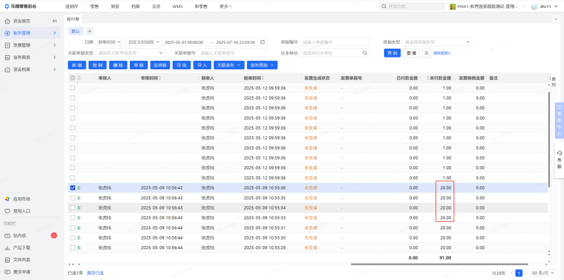Click the magnifier icon in 往来单位 field
Screen dimensions: 564x280
[x=365, y=53]
